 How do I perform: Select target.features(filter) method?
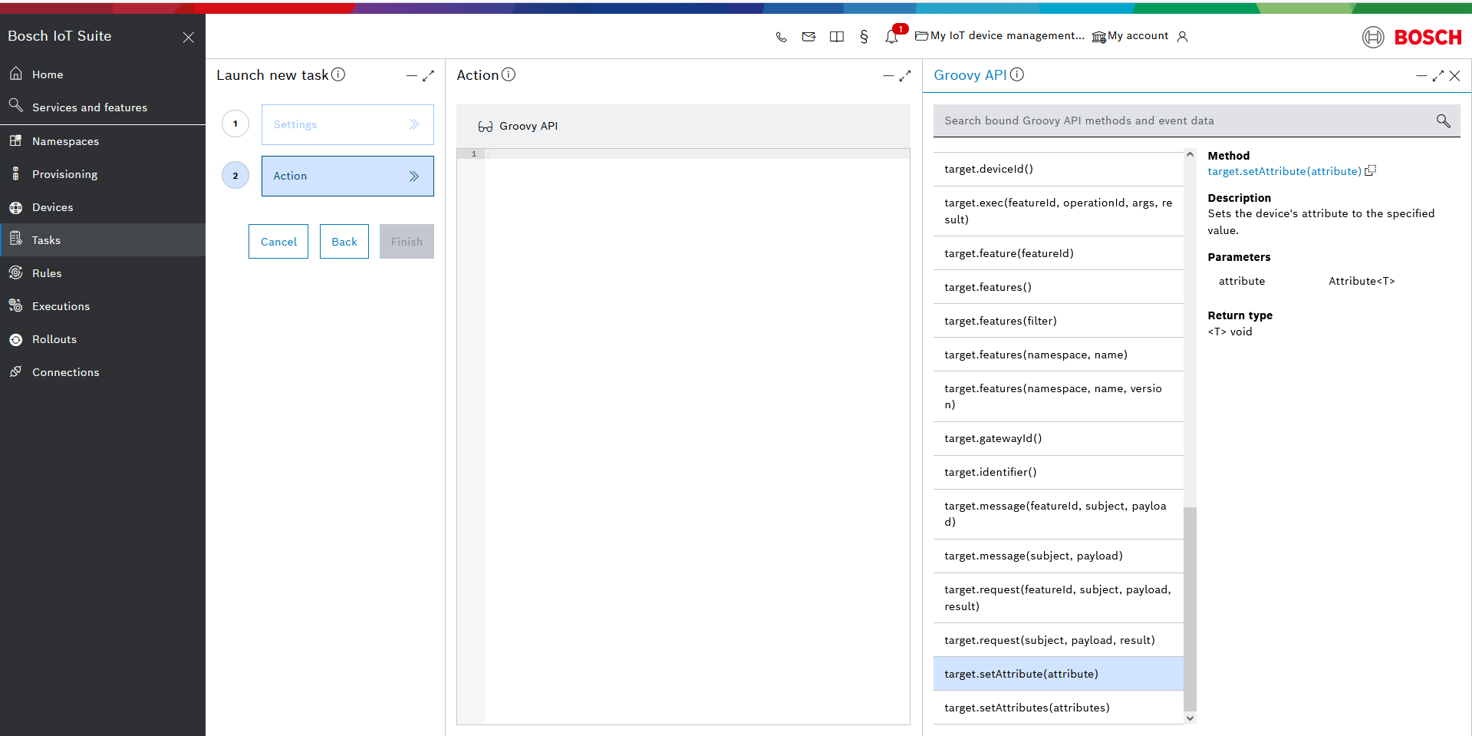1059,321
